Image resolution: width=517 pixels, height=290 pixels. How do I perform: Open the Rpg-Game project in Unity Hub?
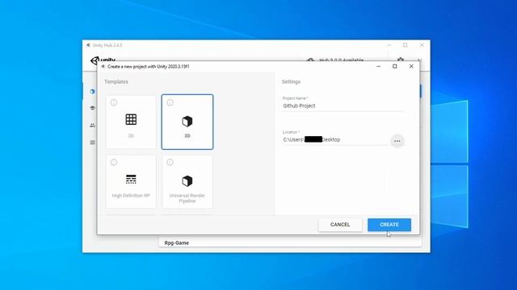[x=290, y=242]
